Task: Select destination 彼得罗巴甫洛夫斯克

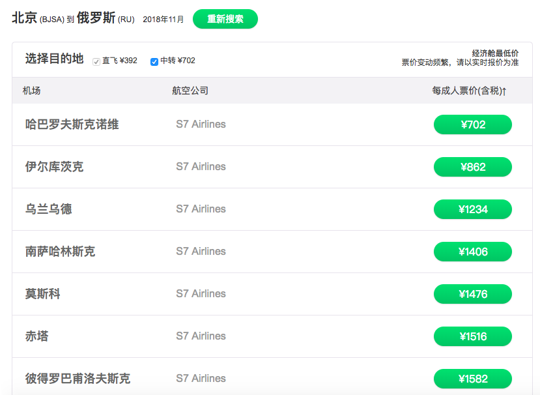Action: coord(78,379)
